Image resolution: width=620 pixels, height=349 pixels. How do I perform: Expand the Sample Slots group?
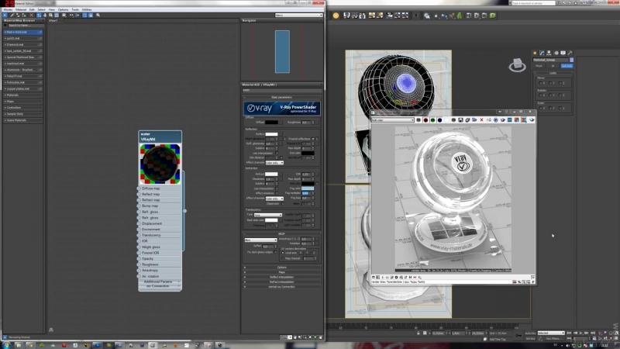[14, 113]
